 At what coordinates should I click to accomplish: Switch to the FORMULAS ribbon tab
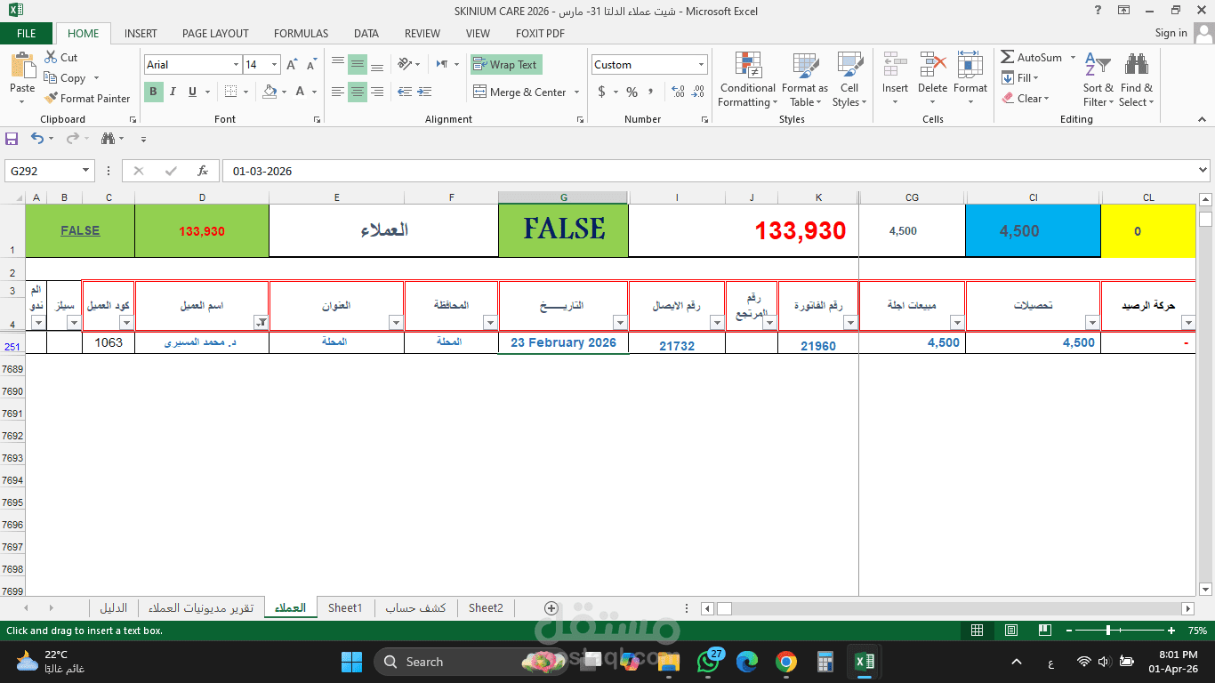click(301, 34)
